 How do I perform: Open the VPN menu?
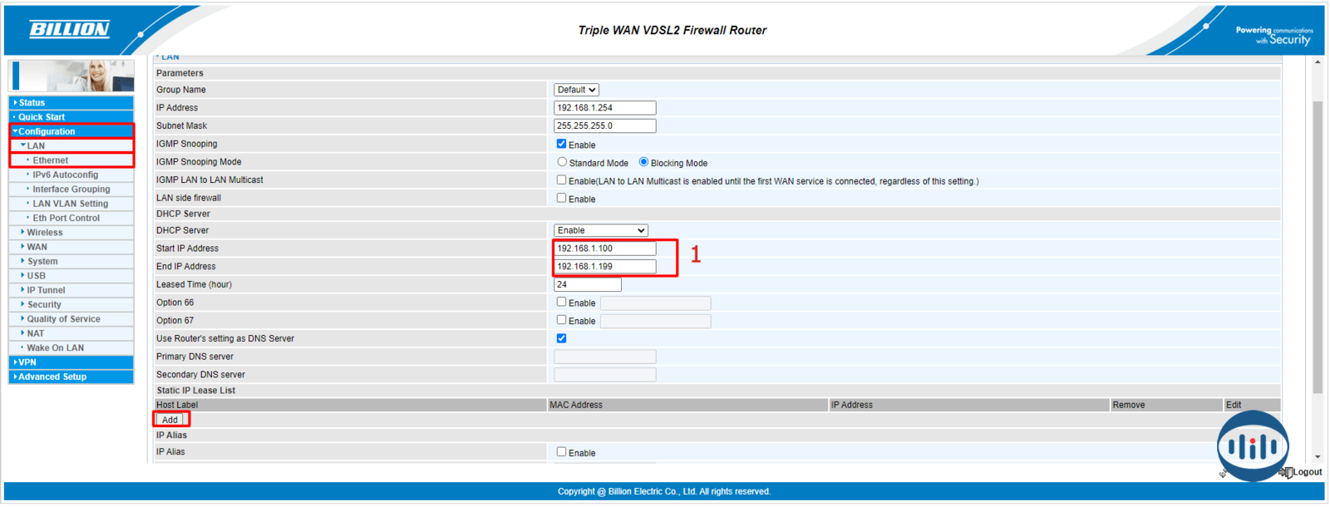click(x=27, y=362)
